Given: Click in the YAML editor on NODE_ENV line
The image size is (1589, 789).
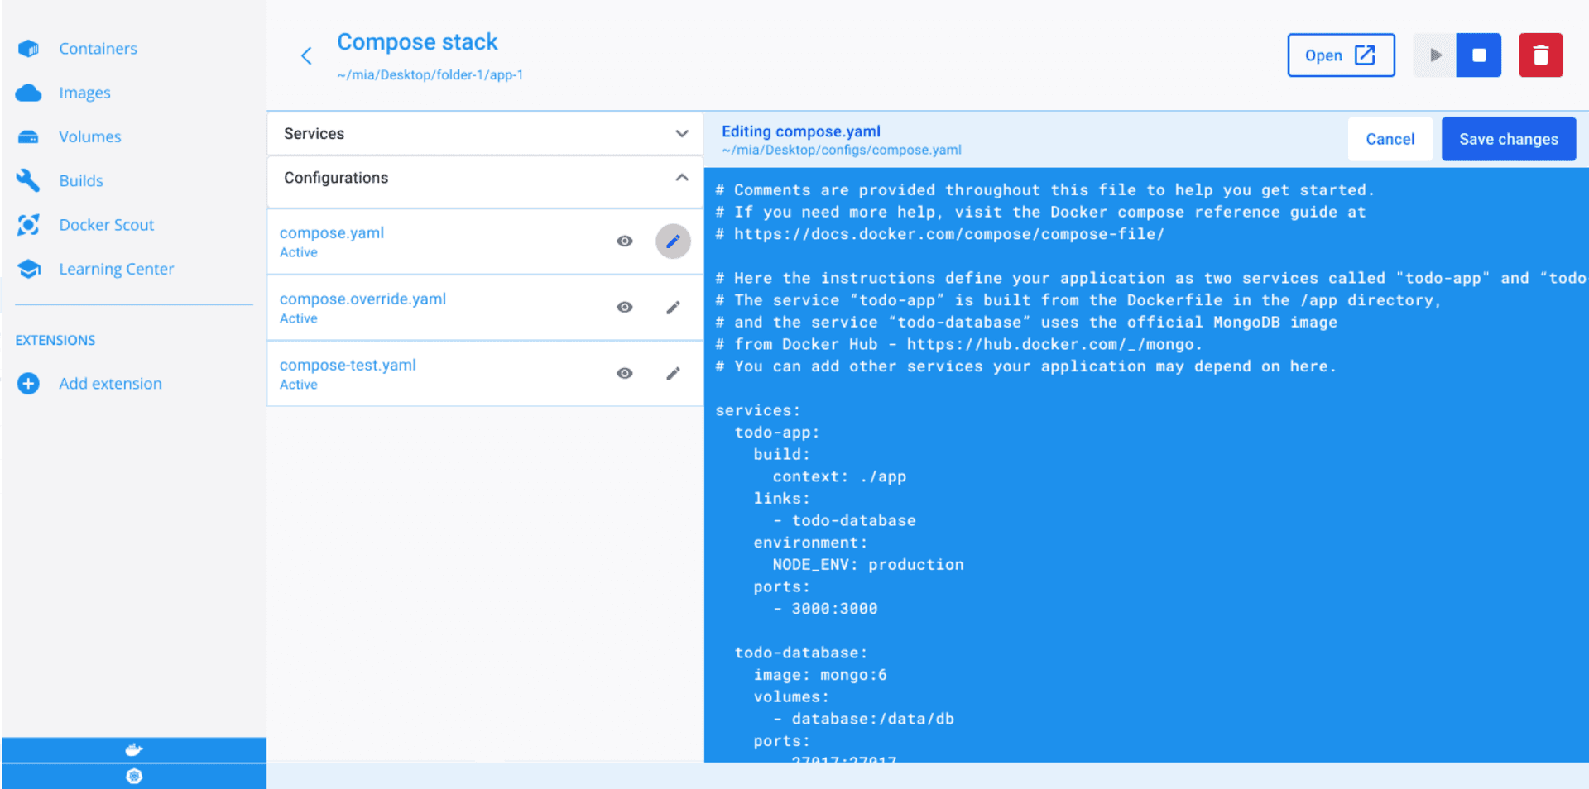Looking at the screenshot, I should 867,565.
